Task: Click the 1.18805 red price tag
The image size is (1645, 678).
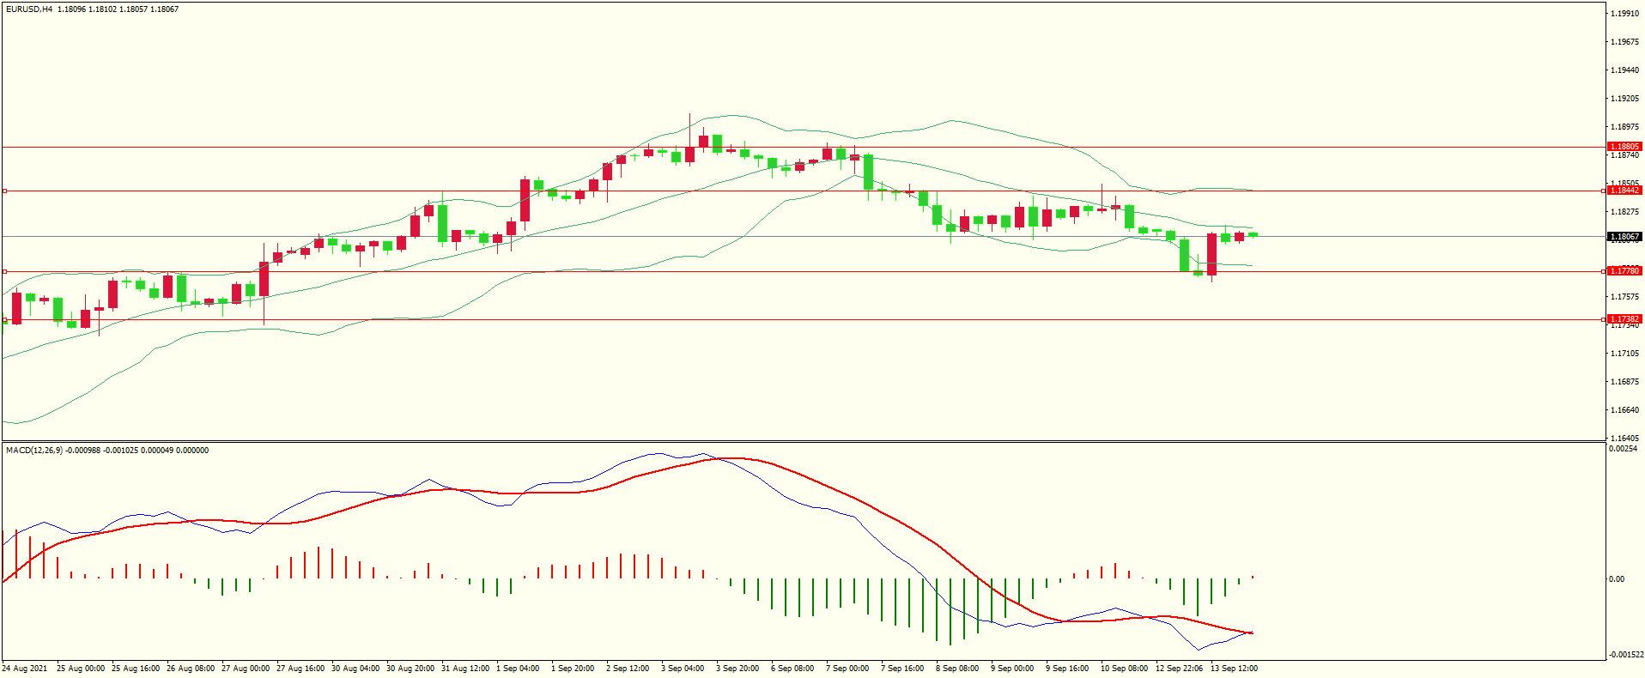Action: (x=1624, y=147)
